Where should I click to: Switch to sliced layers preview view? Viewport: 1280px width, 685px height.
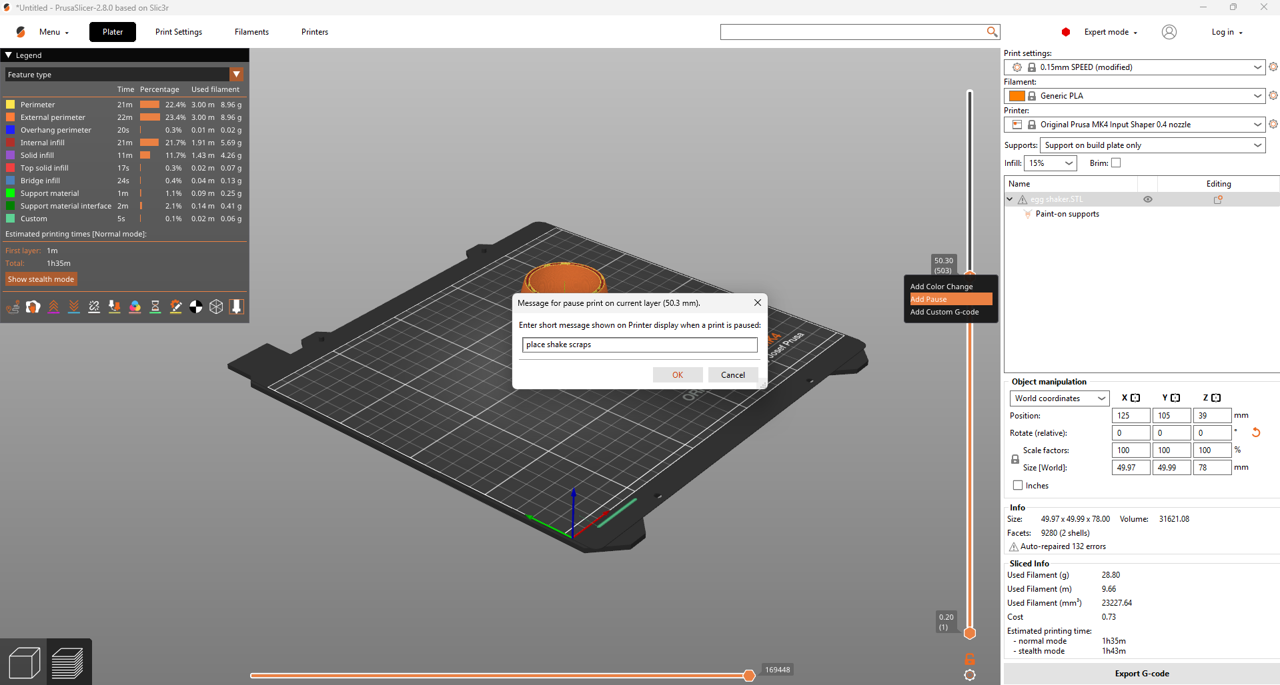pyautogui.click(x=68, y=663)
